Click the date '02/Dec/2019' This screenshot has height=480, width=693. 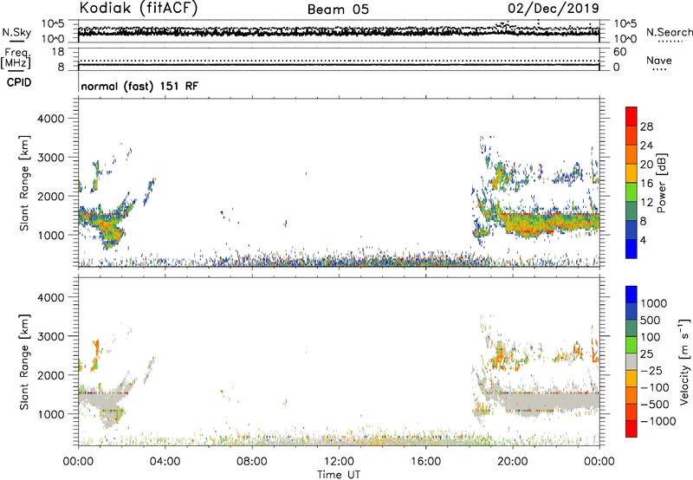pyautogui.click(x=554, y=9)
